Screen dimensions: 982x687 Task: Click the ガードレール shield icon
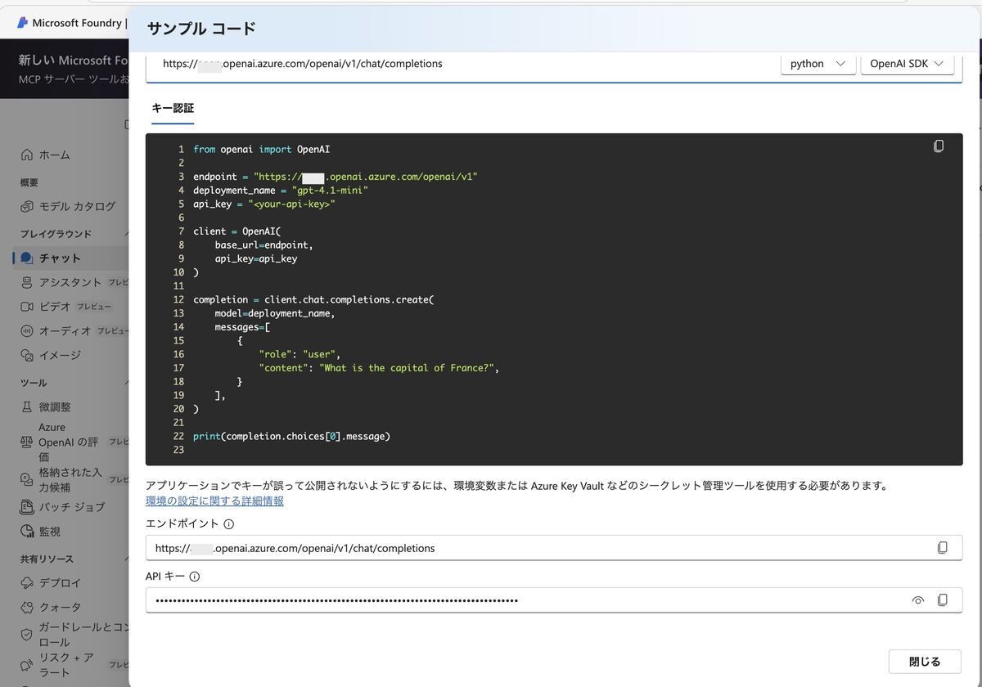click(27, 635)
